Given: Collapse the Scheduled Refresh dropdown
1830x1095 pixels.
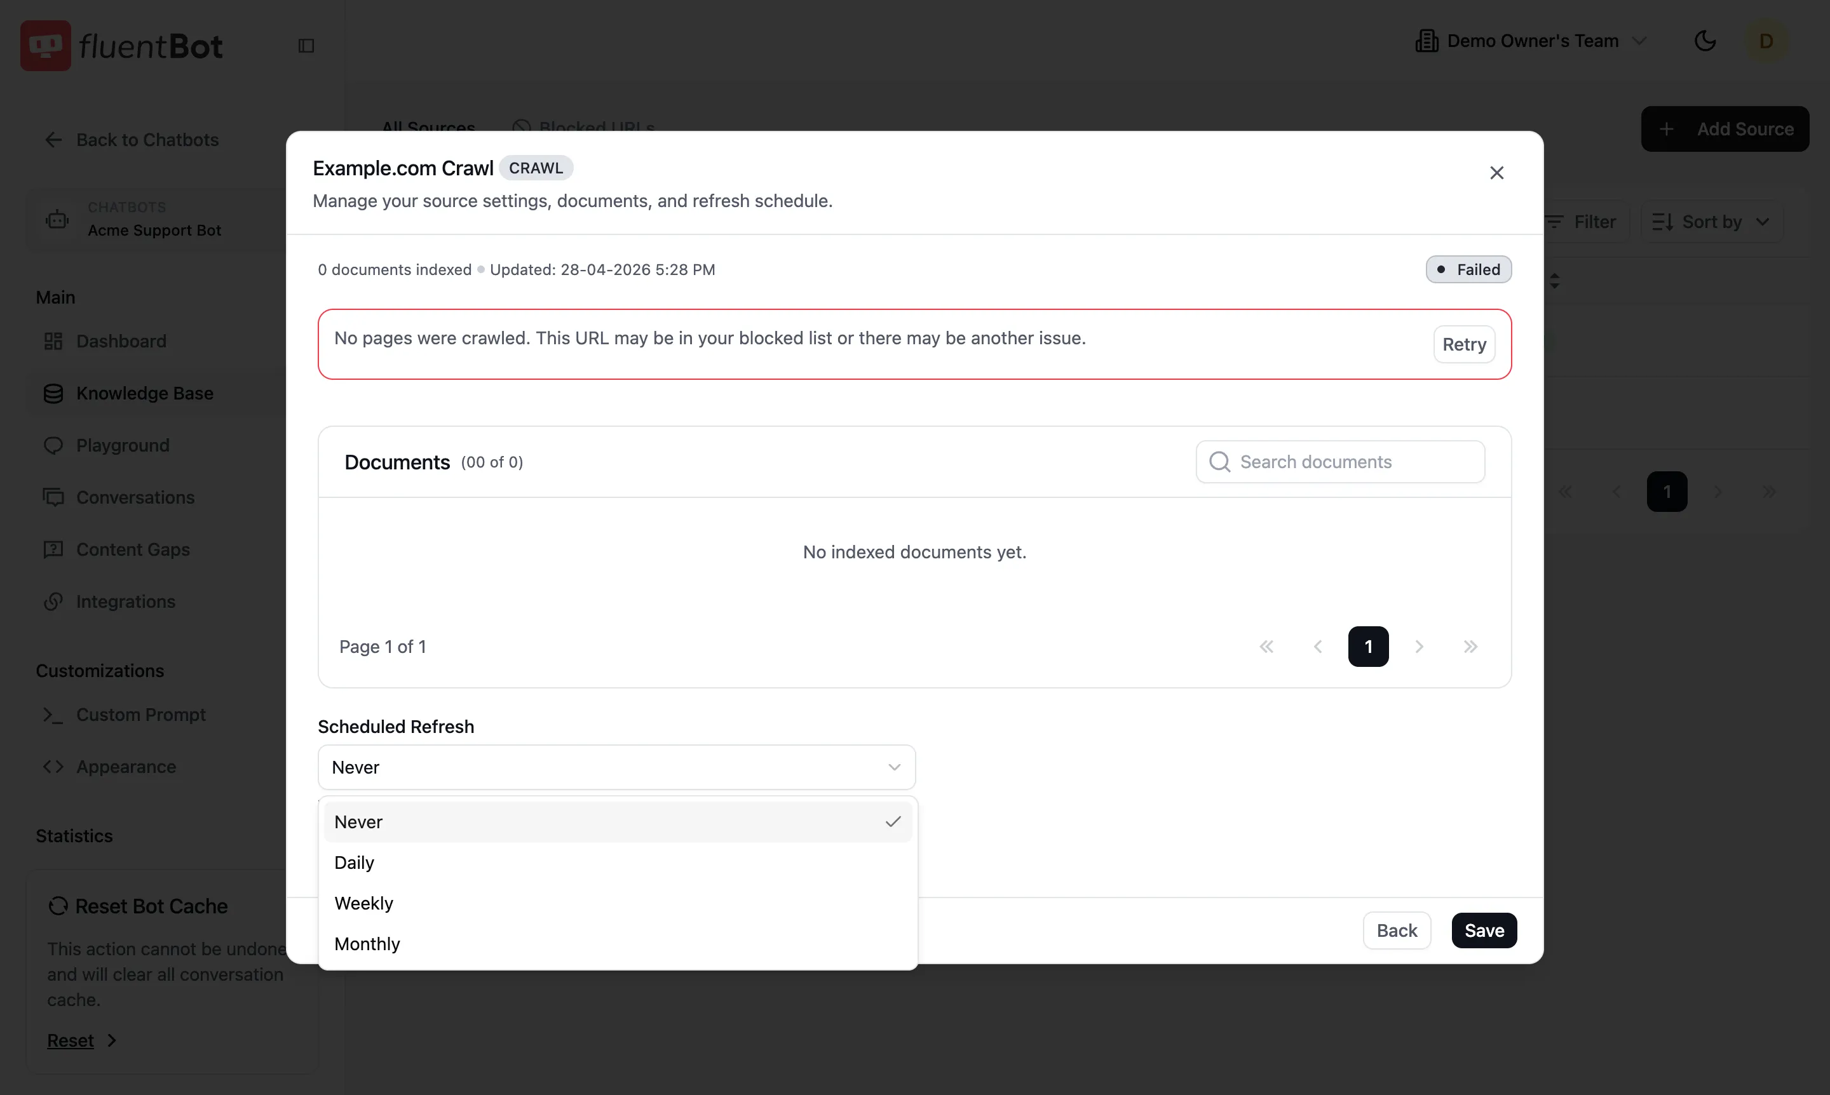Looking at the screenshot, I should tap(616, 767).
